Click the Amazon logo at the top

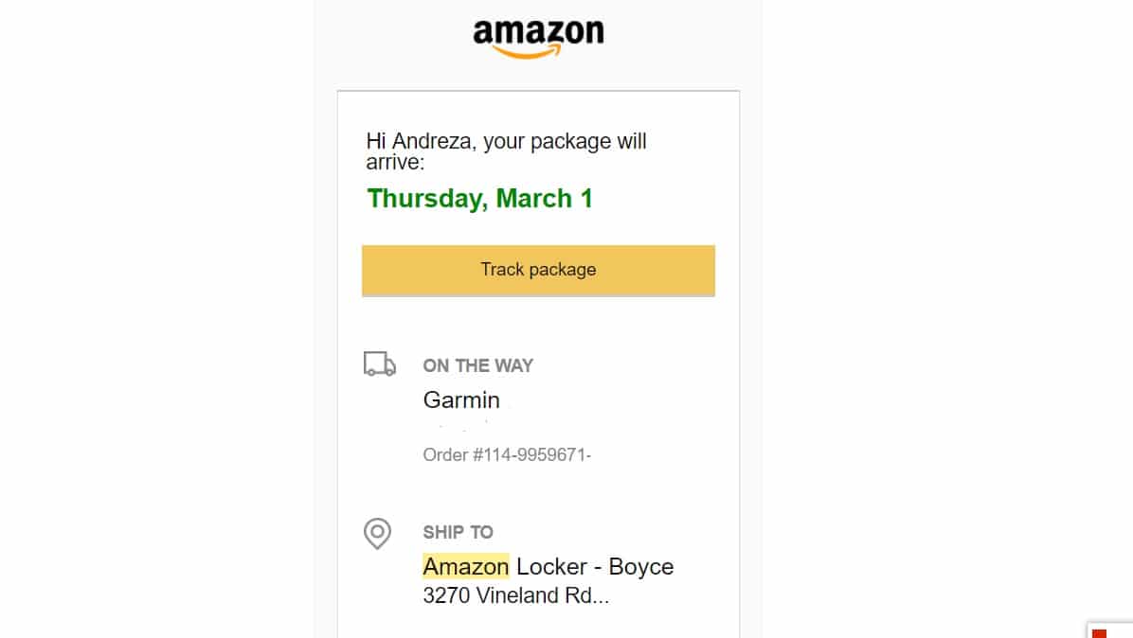click(x=538, y=36)
